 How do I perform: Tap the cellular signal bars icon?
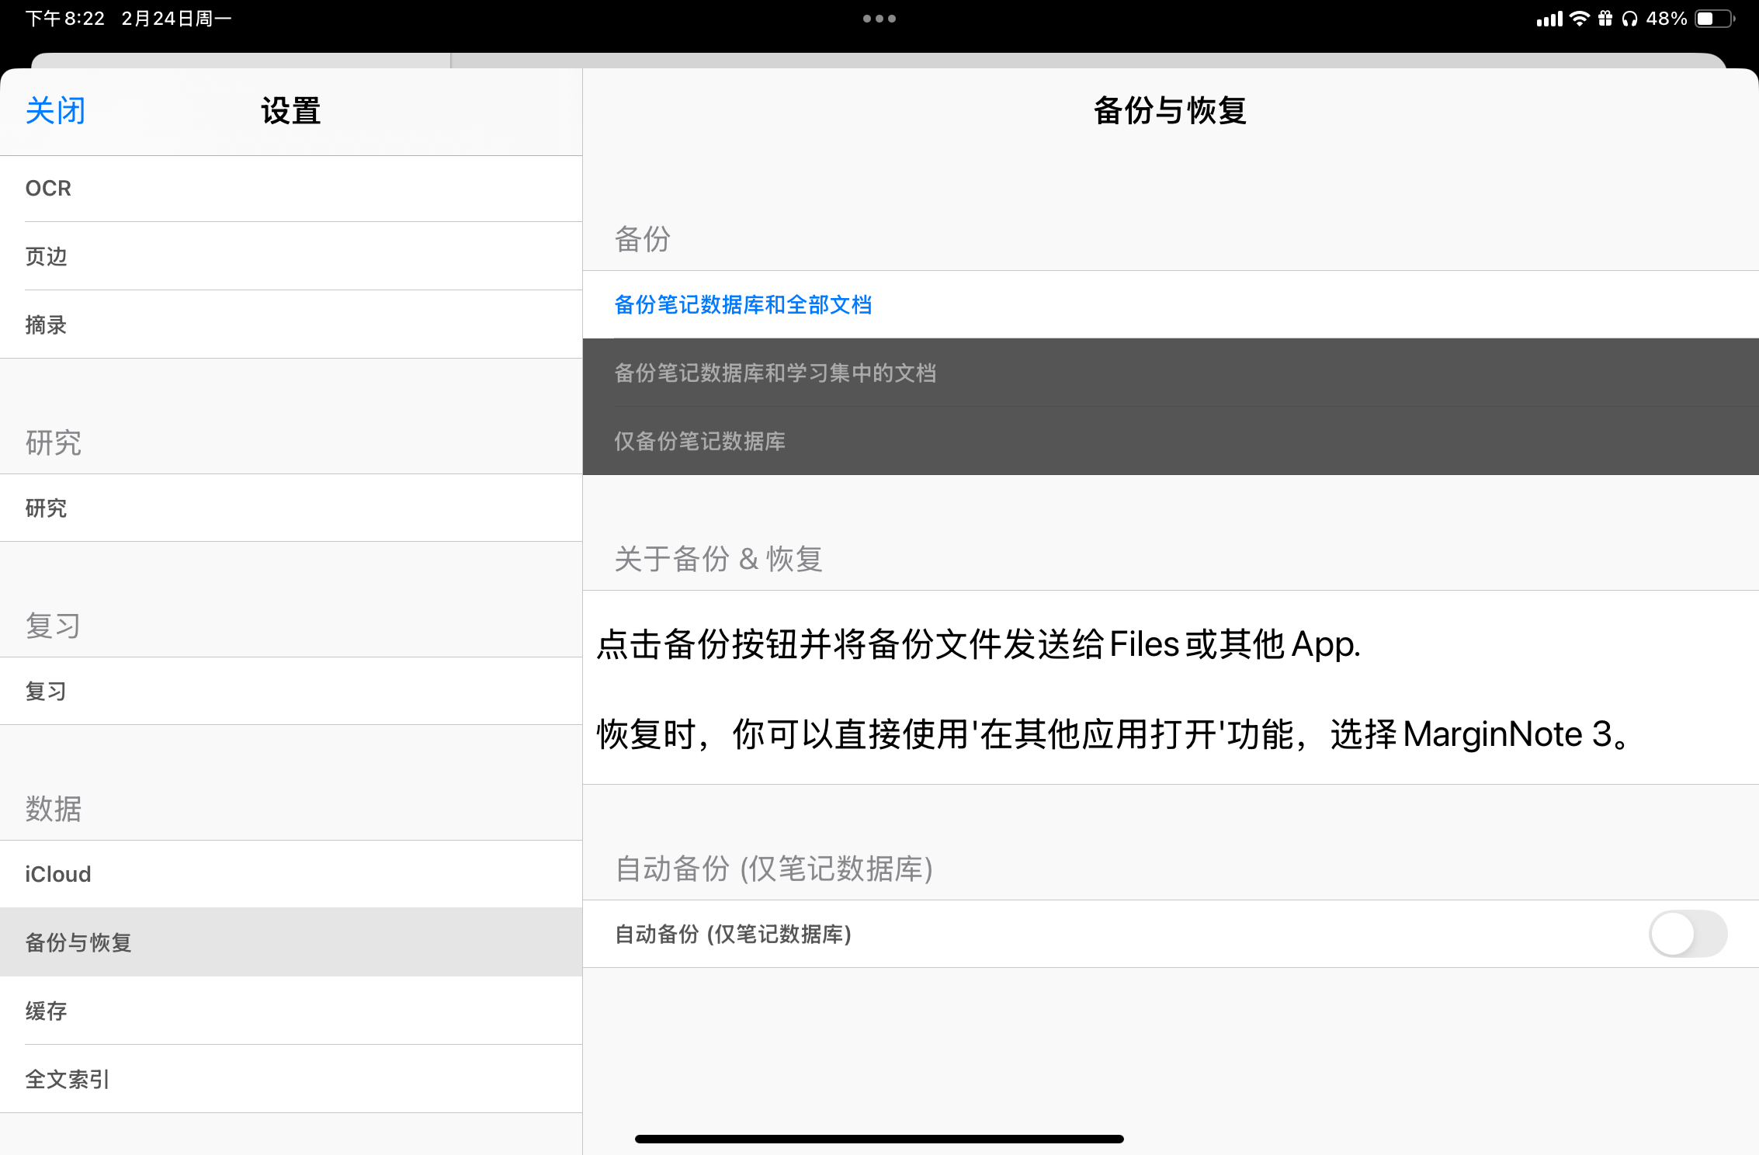pyautogui.click(x=1549, y=19)
